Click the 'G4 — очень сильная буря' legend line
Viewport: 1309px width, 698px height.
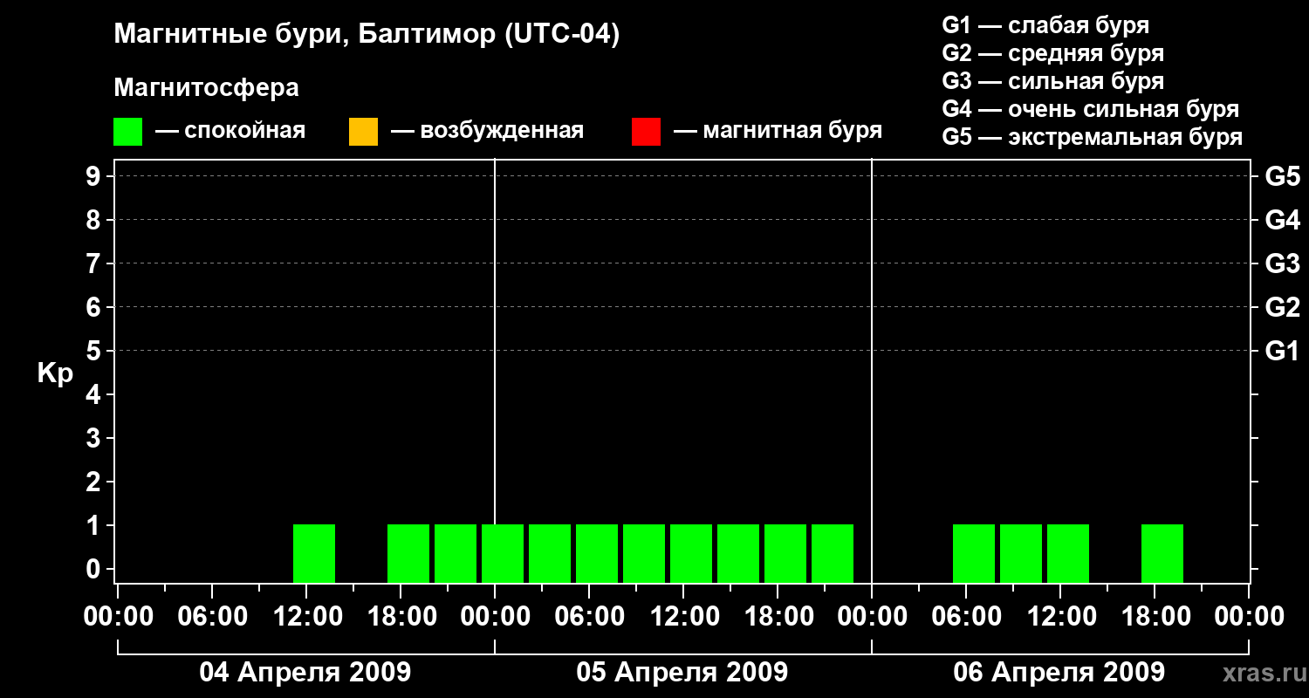(x=1091, y=109)
